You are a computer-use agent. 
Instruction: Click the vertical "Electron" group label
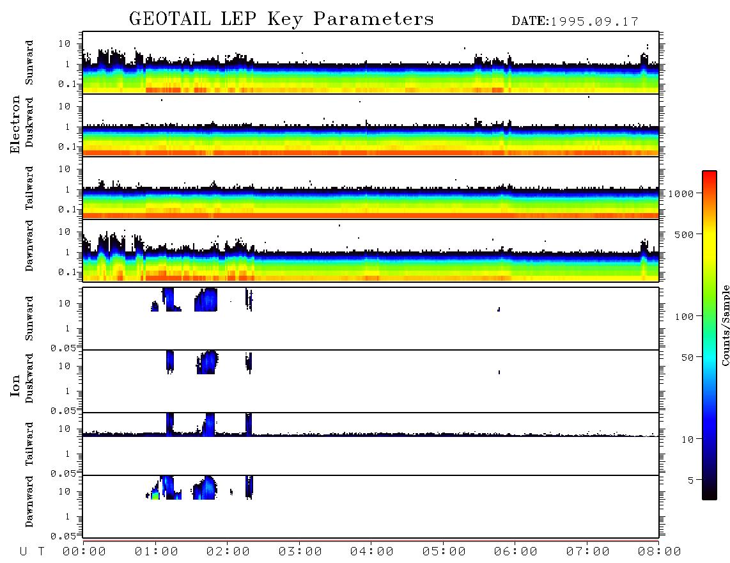15,124
